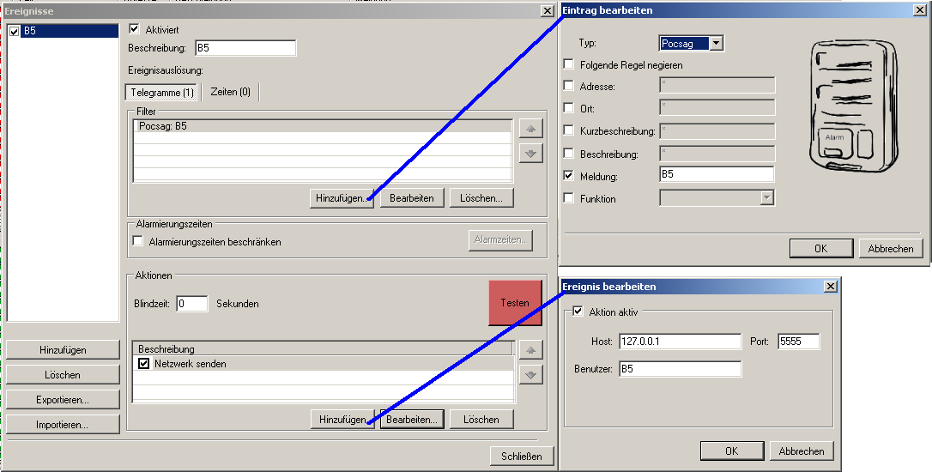Screen dimensions: 932x472
Task: Toggle Folgende Regel negieren checkbox
Action: pyautogui.click(x=568, y=64)
